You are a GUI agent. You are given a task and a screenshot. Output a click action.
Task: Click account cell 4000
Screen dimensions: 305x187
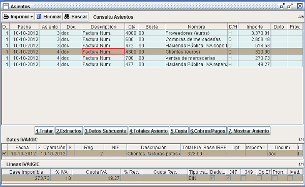(x=131, y=33)
